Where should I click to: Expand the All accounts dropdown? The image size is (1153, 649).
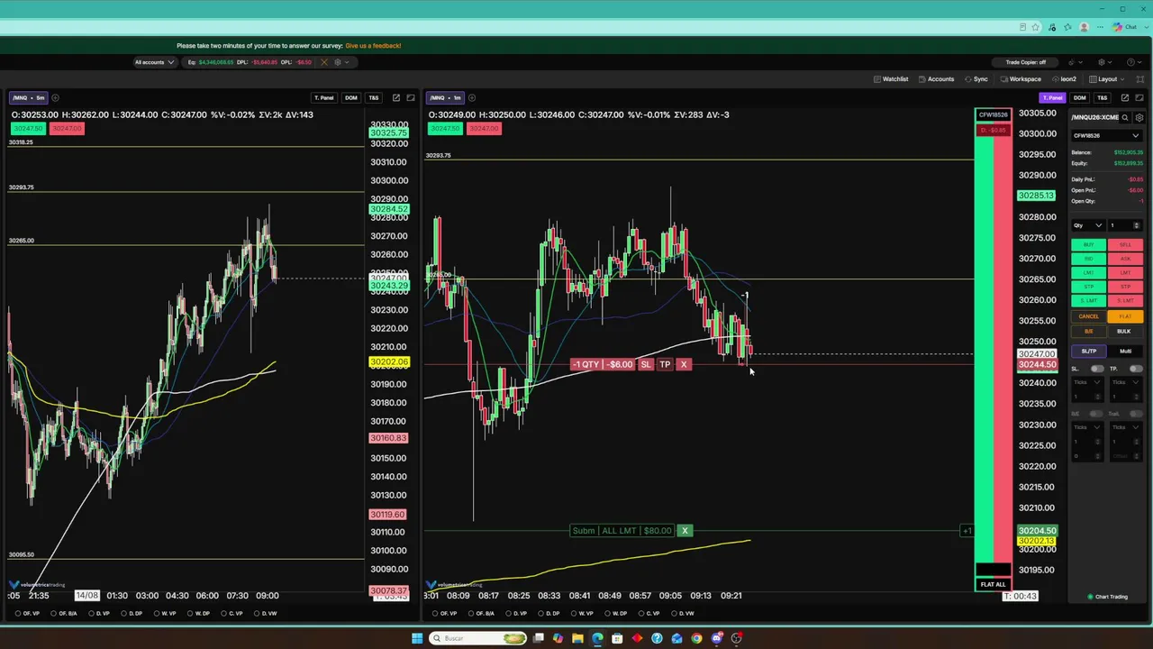(x=154, y=62)
